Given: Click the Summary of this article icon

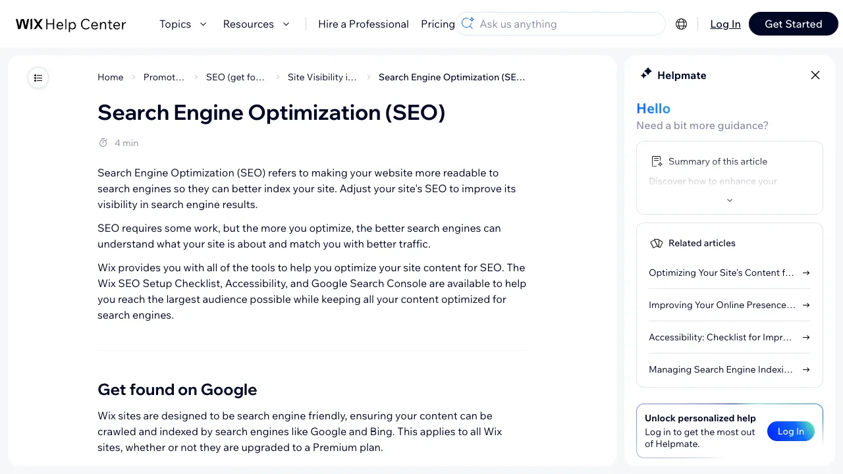Looking at the screenshot, I should [657, 161].
